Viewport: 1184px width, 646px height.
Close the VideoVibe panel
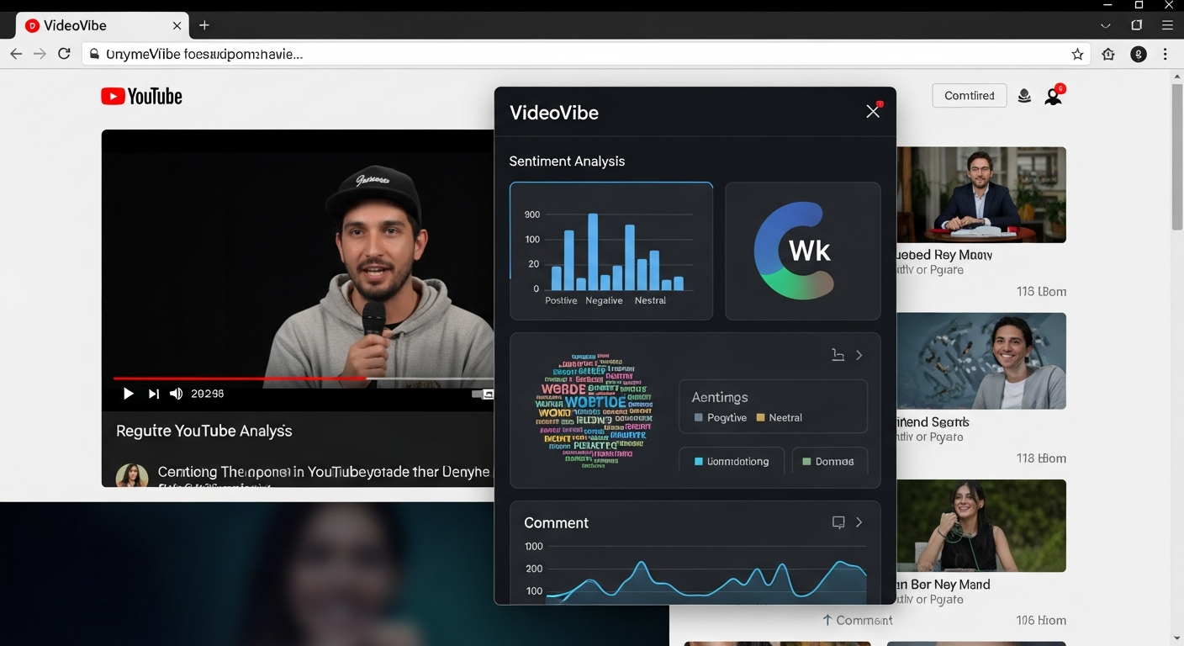coord(873,112)
